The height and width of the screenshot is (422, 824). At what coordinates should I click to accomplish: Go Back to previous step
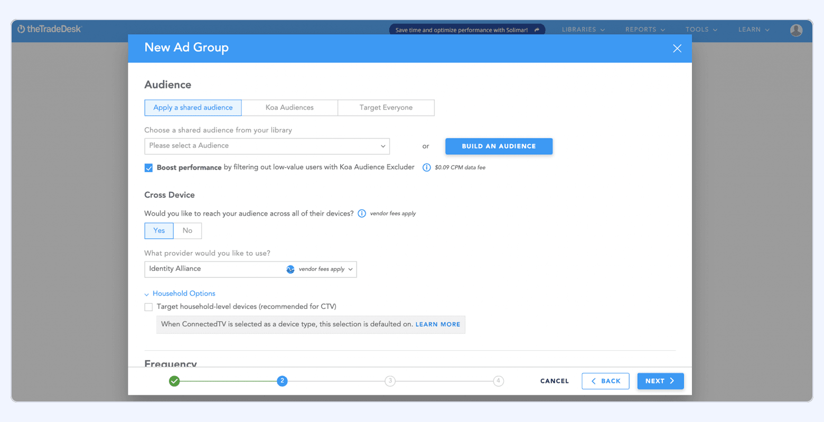(x=605, y=381)
